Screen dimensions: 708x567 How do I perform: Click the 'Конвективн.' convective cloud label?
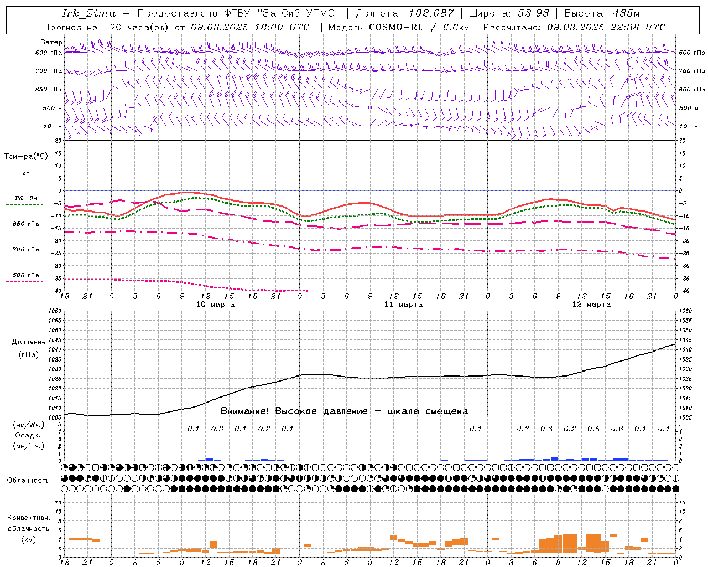click(28, 518)
